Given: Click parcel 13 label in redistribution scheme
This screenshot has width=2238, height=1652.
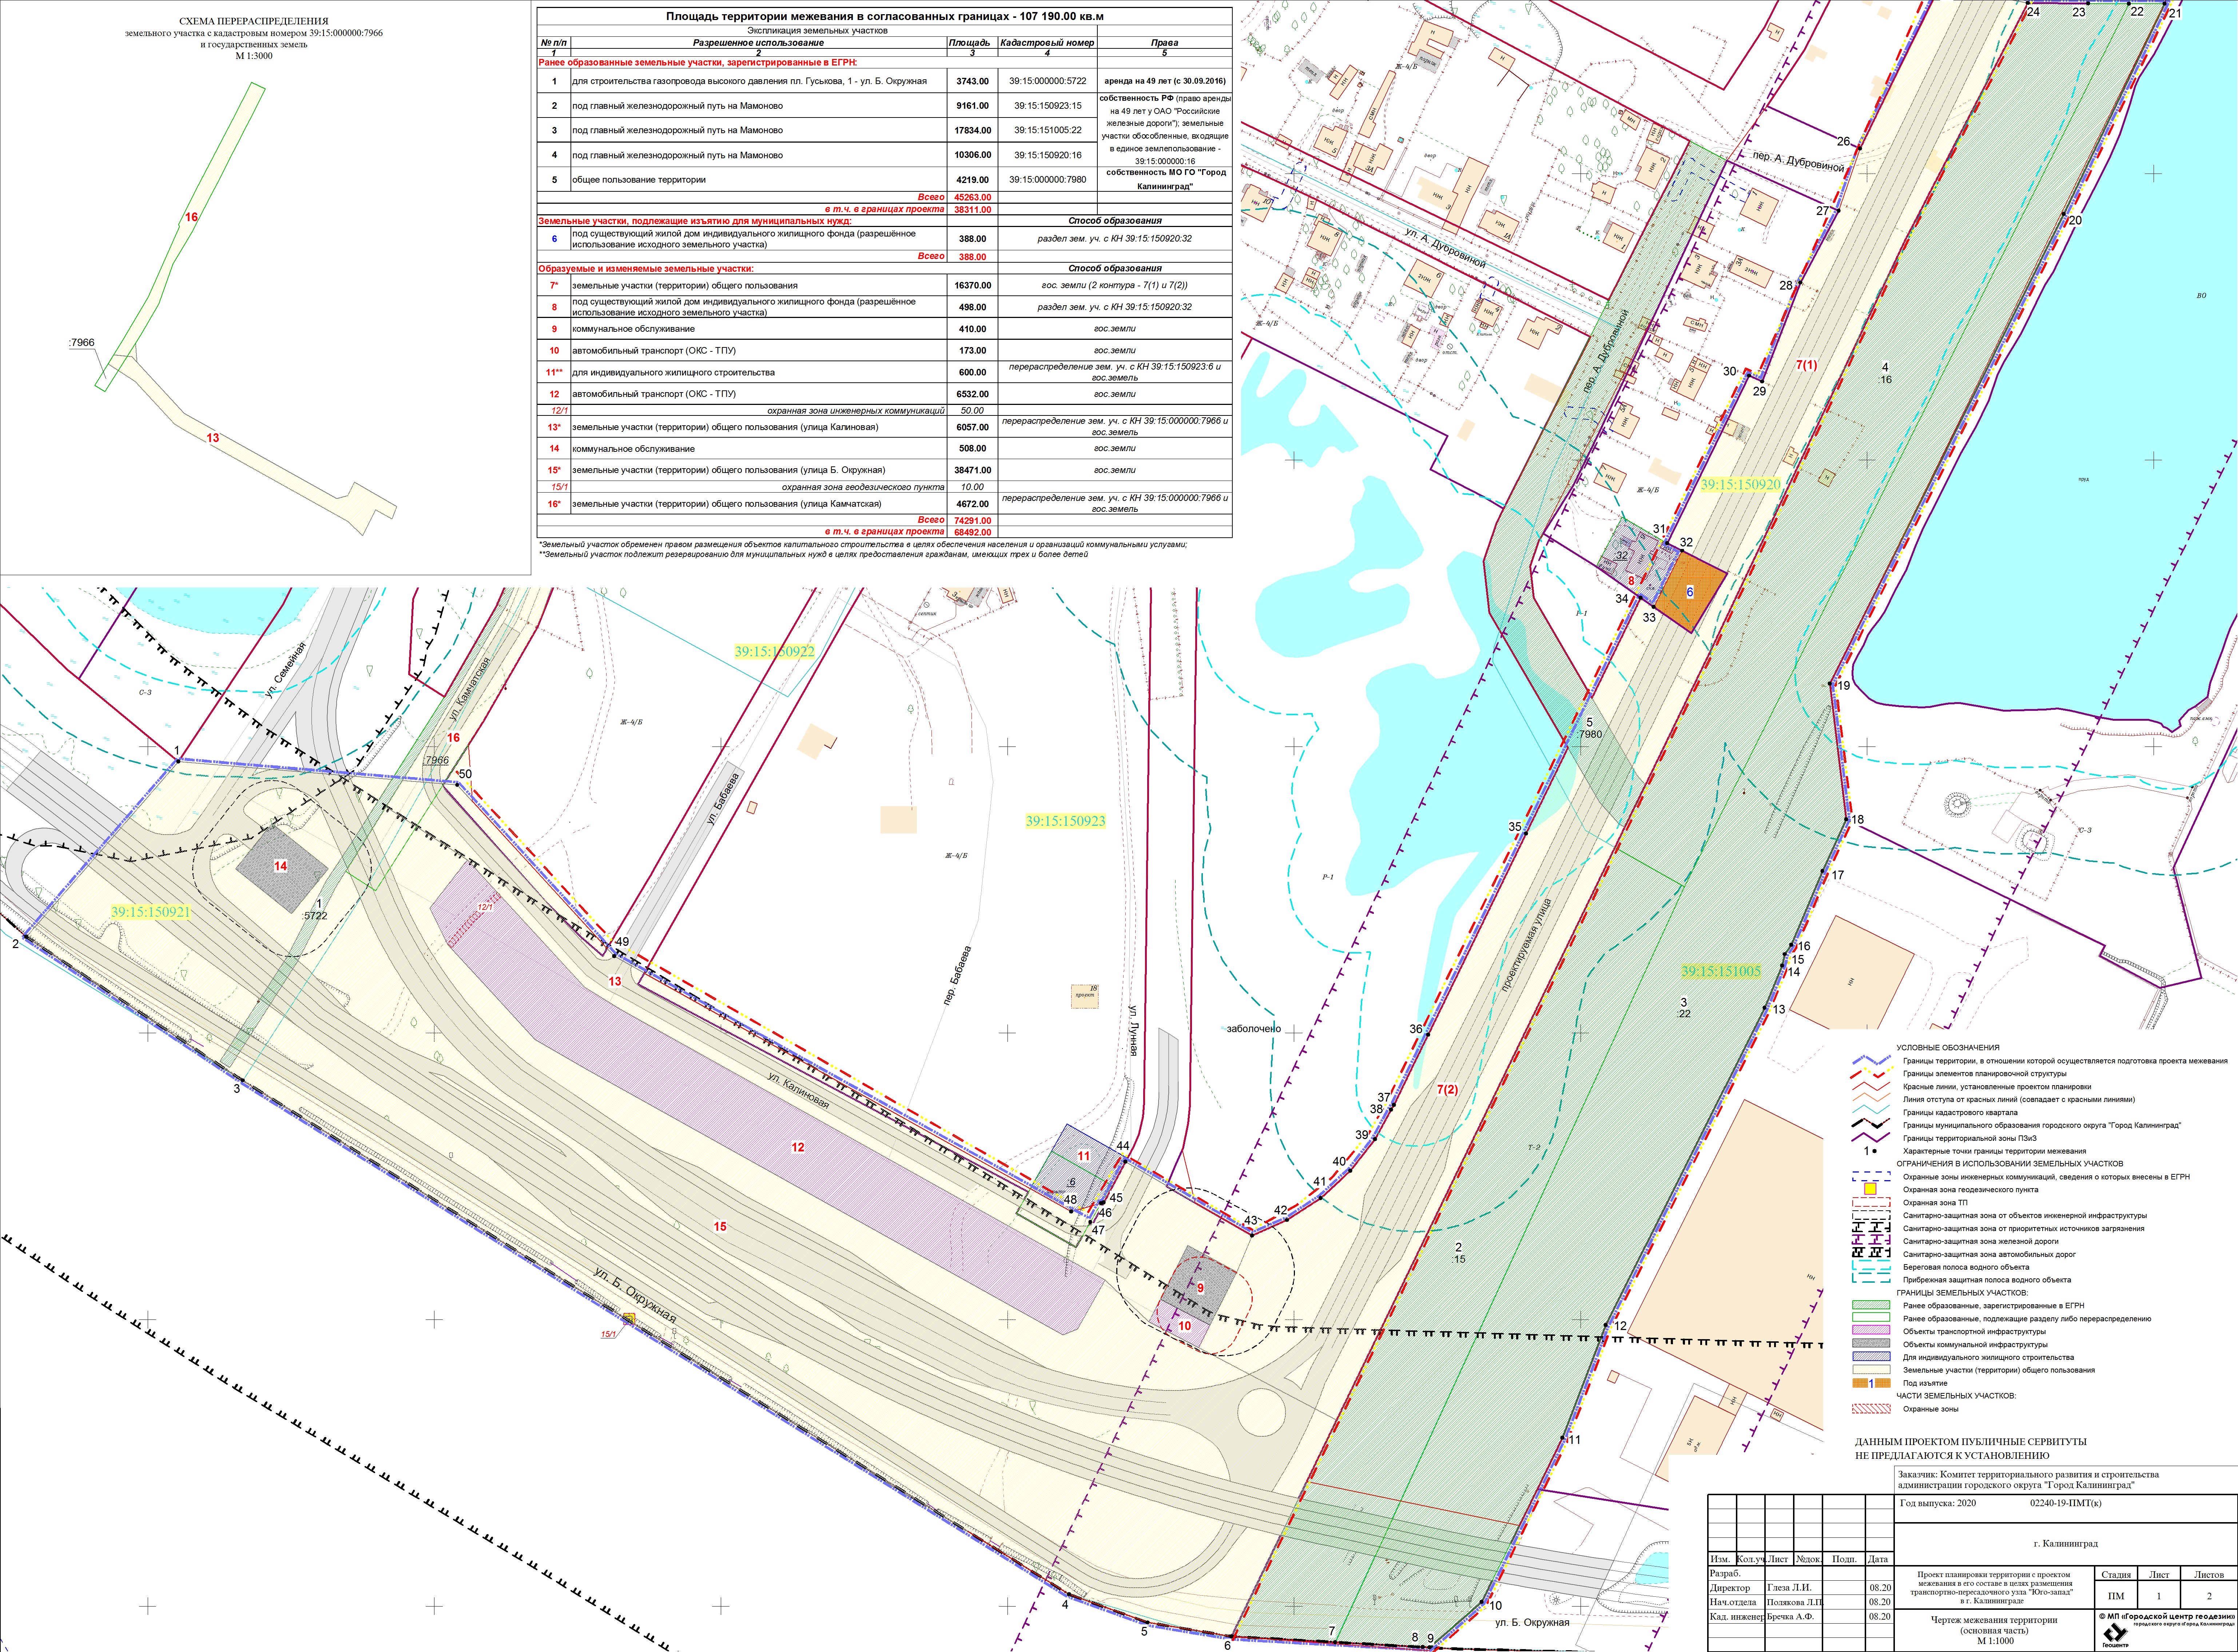Looking at the screenshot, I should pyautogui.click(x=212, y=438).
